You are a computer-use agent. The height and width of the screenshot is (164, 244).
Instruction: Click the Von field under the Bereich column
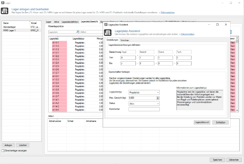point(147,57)
